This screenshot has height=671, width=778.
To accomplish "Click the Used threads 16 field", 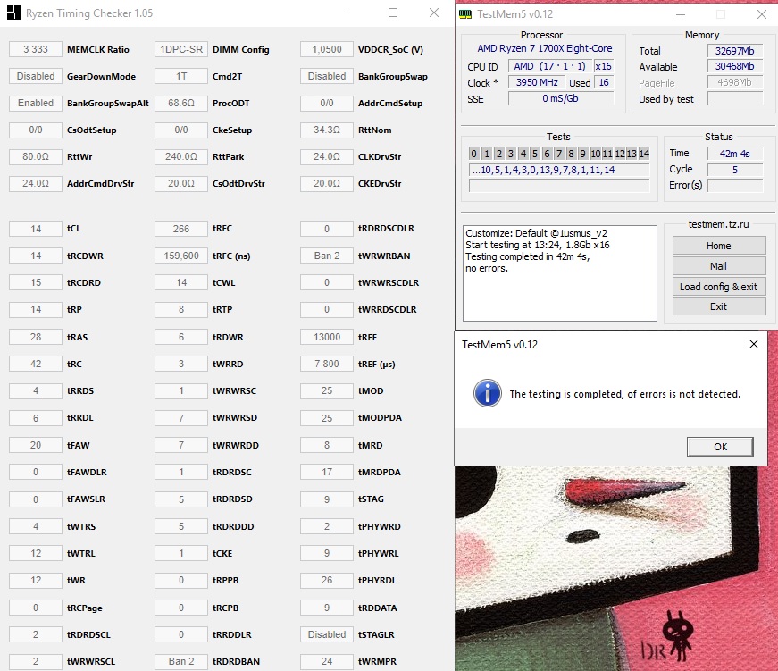I will (x=604, y=82).
